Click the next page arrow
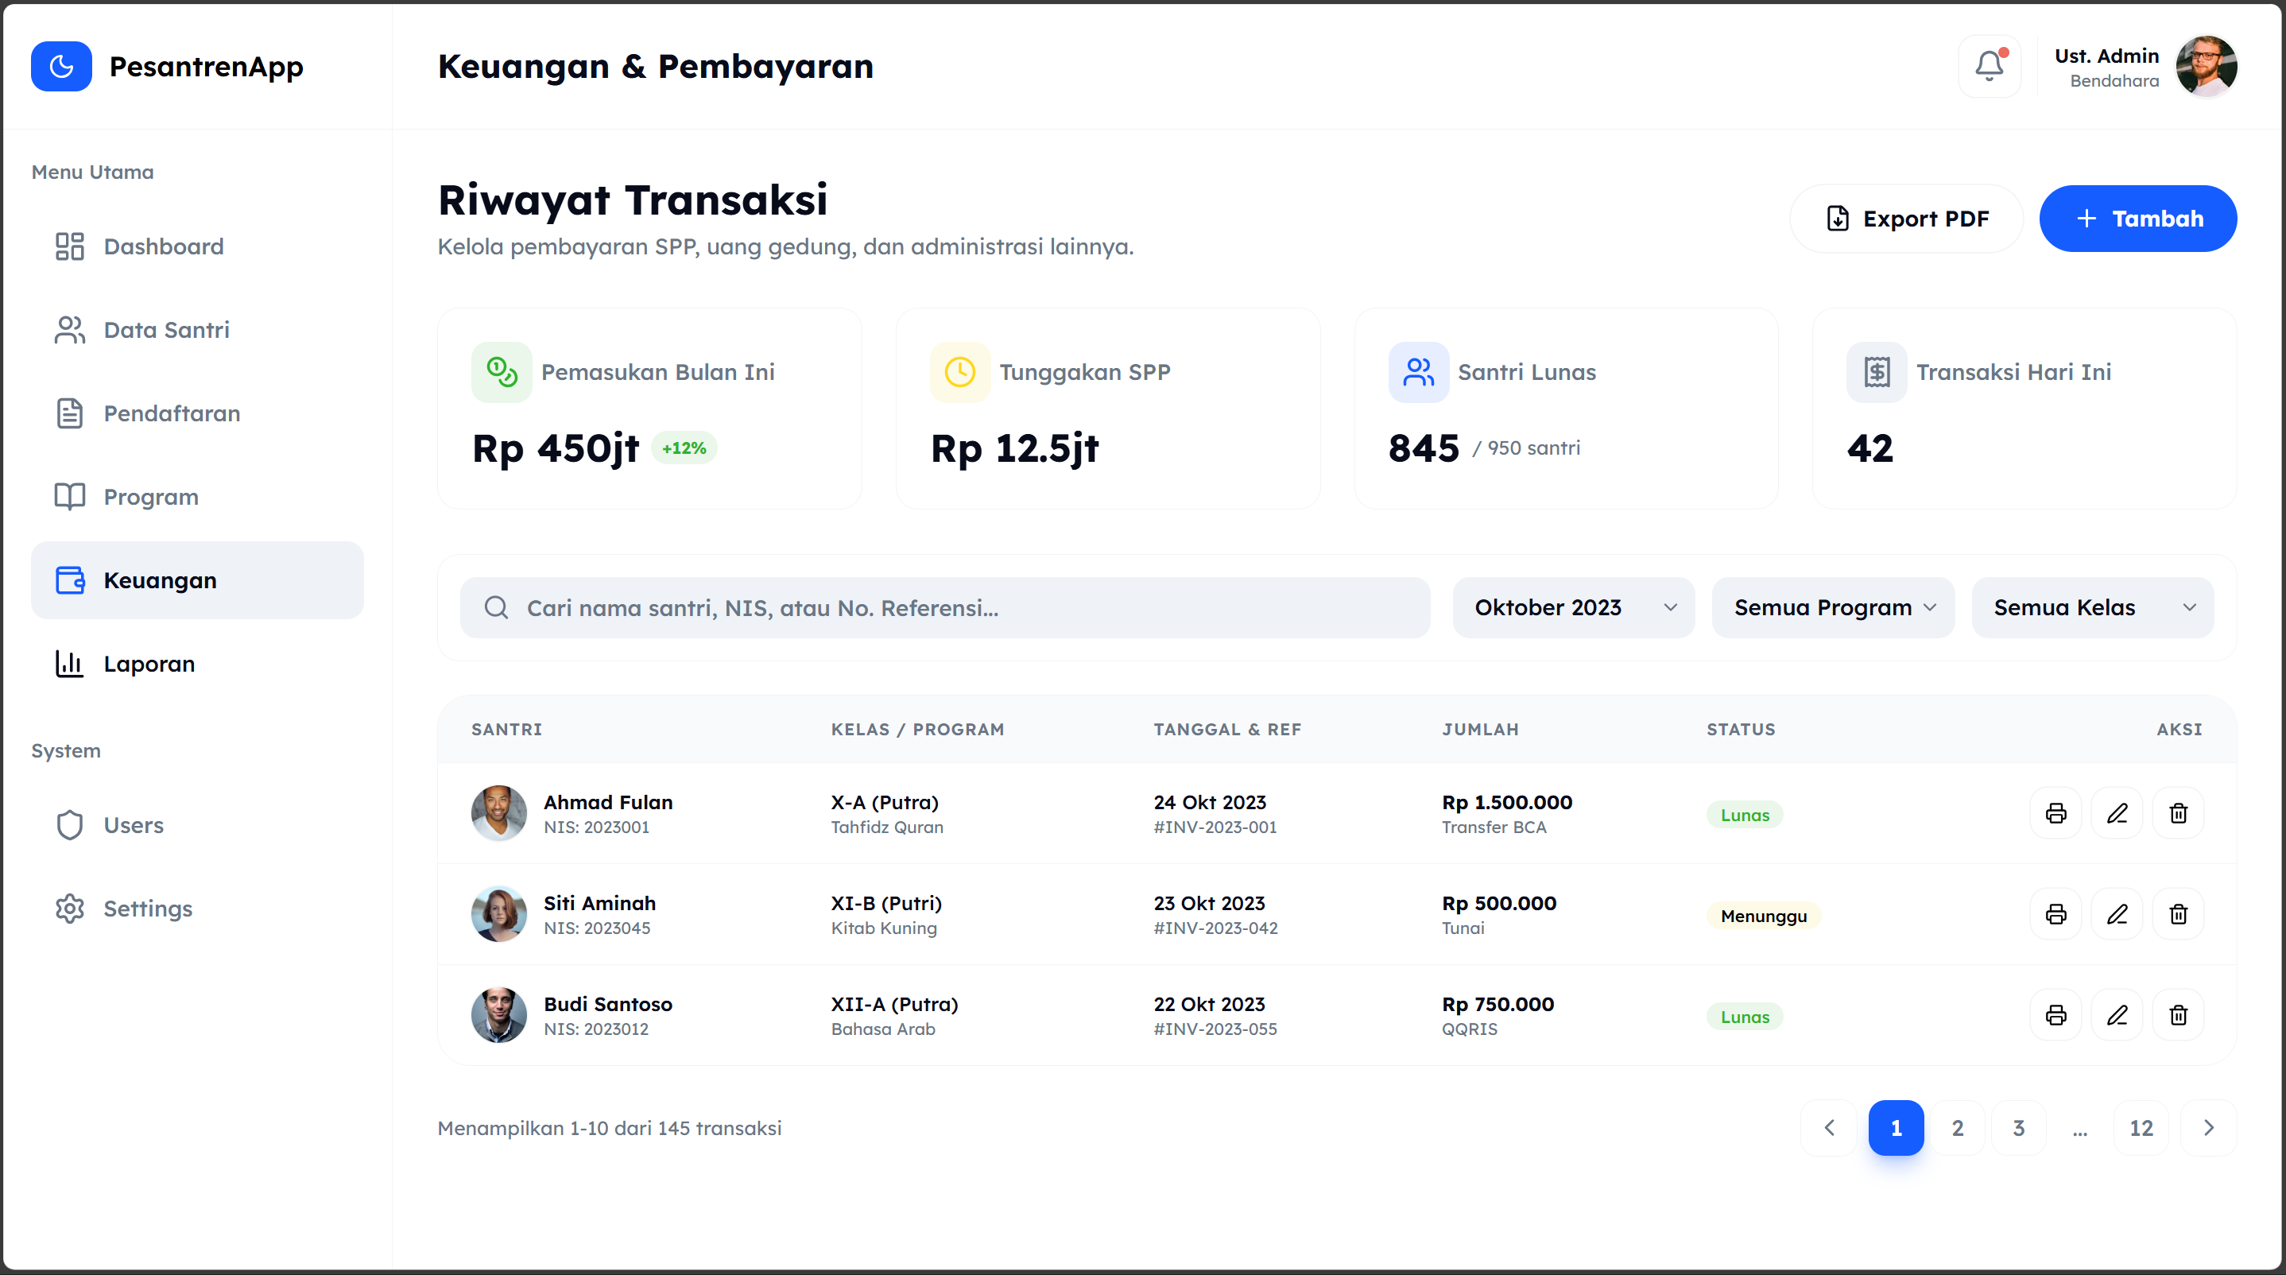Image resolution: width=2286 pixels, height=1275 pixels. pos(2208,1128)
